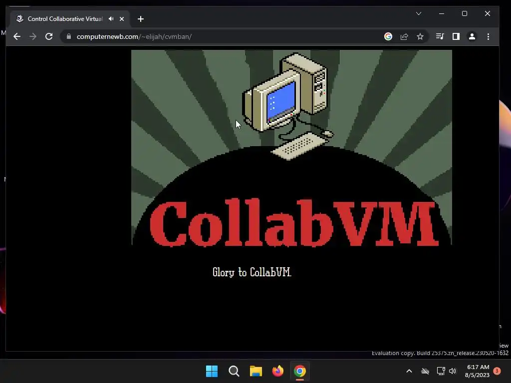This screenshot has height=383, width=511.
Task: Open the notification count badge
Action: pyautogui.click(x=497, y=371)
